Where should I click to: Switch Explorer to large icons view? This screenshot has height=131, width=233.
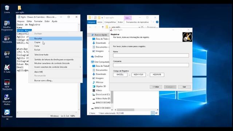pyautogui.click(x=157, y=113)
